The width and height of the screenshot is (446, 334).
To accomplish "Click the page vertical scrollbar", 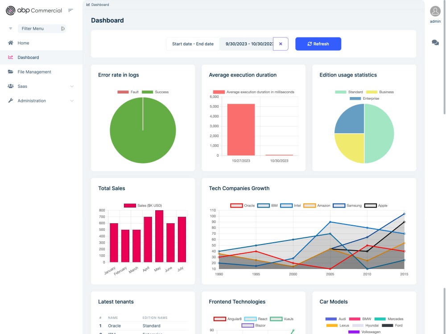I will pos(444,57).
